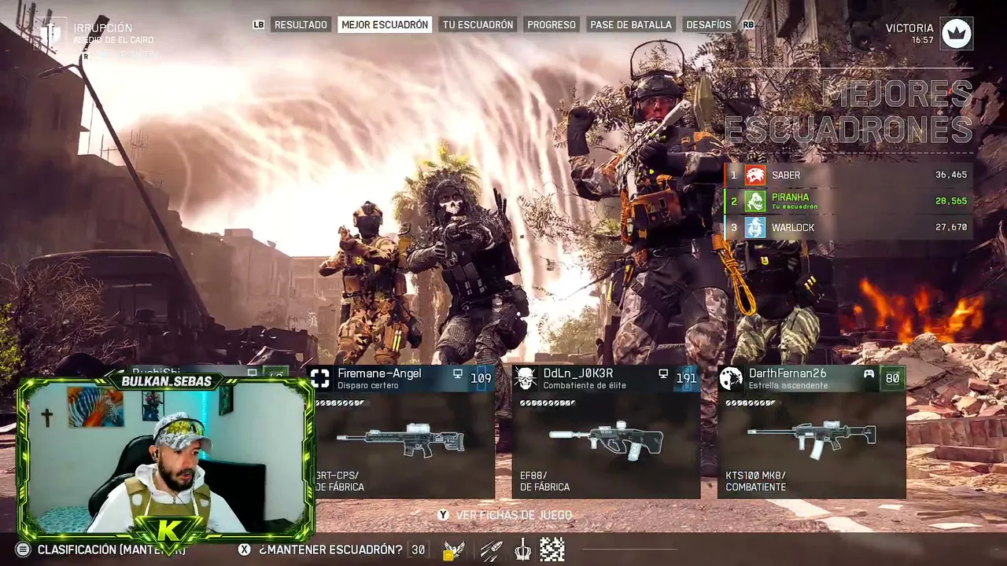The image size is (1007, 566).
Task: Click the PC platform icon beside DdLn_J0K3R
Action: tap(663, 374)
